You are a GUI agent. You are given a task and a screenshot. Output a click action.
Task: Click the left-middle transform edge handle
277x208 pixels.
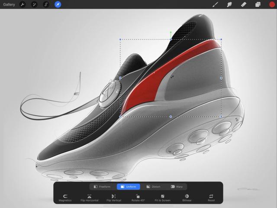(x=120, y=78)
